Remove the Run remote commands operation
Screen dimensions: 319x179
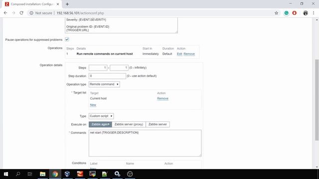click(x=189, y=54)
